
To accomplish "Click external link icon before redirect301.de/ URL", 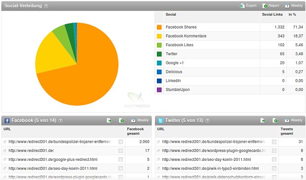I will point(5,151).
